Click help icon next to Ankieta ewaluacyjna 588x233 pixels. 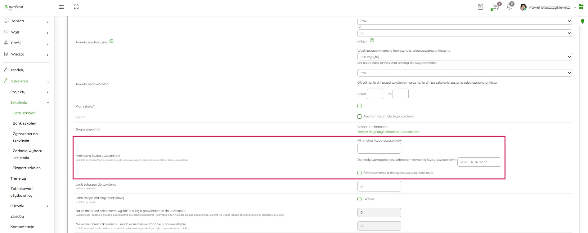click(x=111, y=41)
